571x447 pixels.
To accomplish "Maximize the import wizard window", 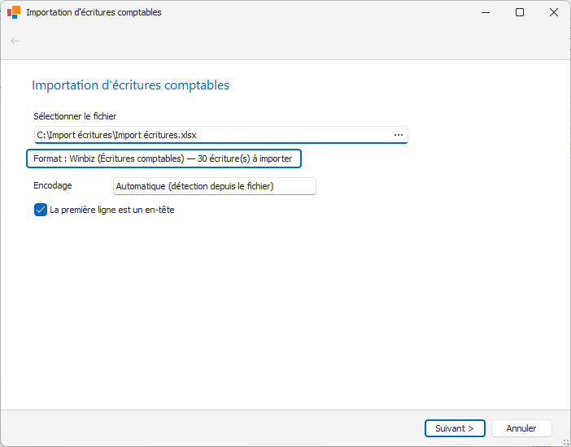I will (520, 12).
